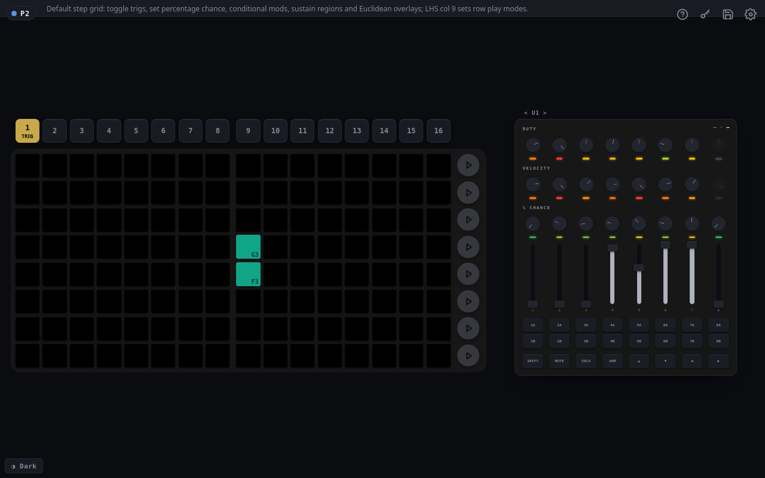Play the seventh grid row
The height and width of the screenshot is (478, 765).
point(469,328)
